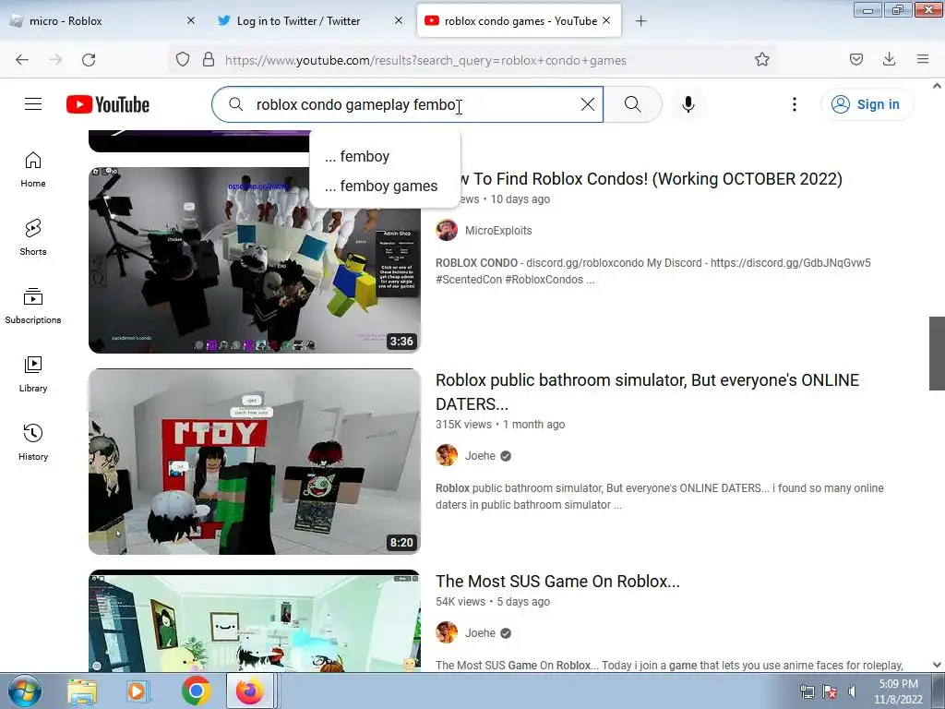
Task: Go to the YouTube logo home link
Action: [x=108, y=104]
